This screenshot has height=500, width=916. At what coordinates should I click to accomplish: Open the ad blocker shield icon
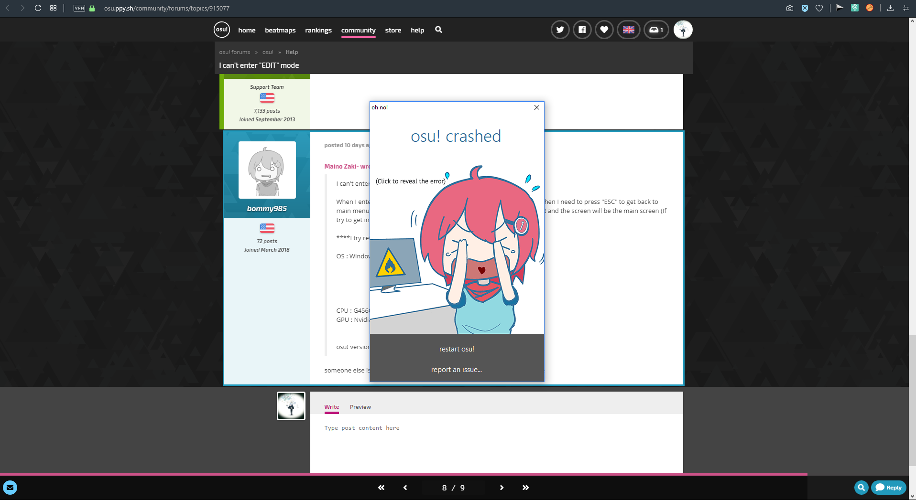(x=805, y=8)
